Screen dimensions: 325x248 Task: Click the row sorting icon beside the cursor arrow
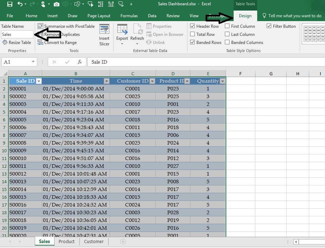click(101, 4)
